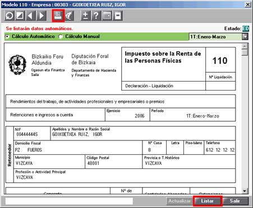Click the minus toolbar icon

[x=118, y=16]
